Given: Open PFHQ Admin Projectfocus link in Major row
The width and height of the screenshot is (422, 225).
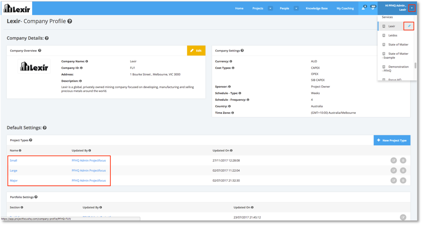Looking at the screenshot, I should (88, 180).
